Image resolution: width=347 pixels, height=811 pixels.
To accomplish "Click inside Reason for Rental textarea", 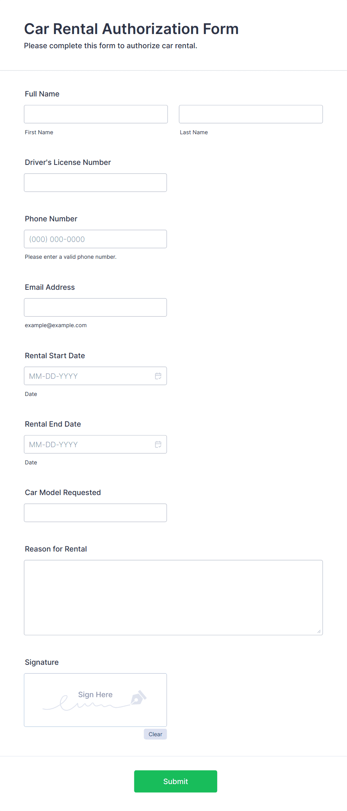I will [173, 598].
